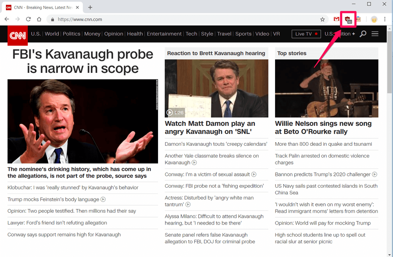Image resolution: width=393 pixels, height=257 pixels.
Task: Click the CNN logo
Action: pyautogui.click(x=18, y=36)
